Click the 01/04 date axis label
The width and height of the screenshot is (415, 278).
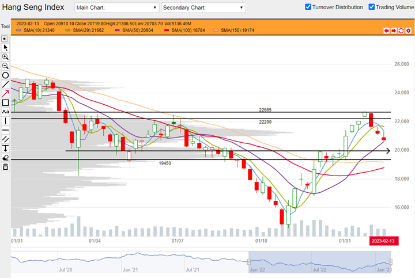[95, 241]
